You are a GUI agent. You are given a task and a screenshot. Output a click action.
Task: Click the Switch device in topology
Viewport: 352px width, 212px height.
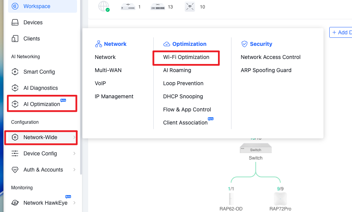click(x=255, y=148)
